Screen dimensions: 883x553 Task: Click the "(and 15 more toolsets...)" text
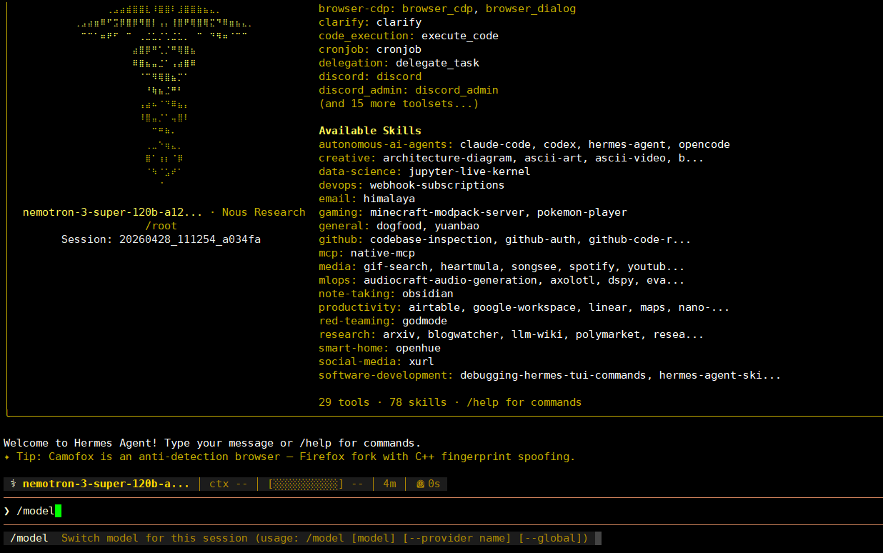(399, 104)
